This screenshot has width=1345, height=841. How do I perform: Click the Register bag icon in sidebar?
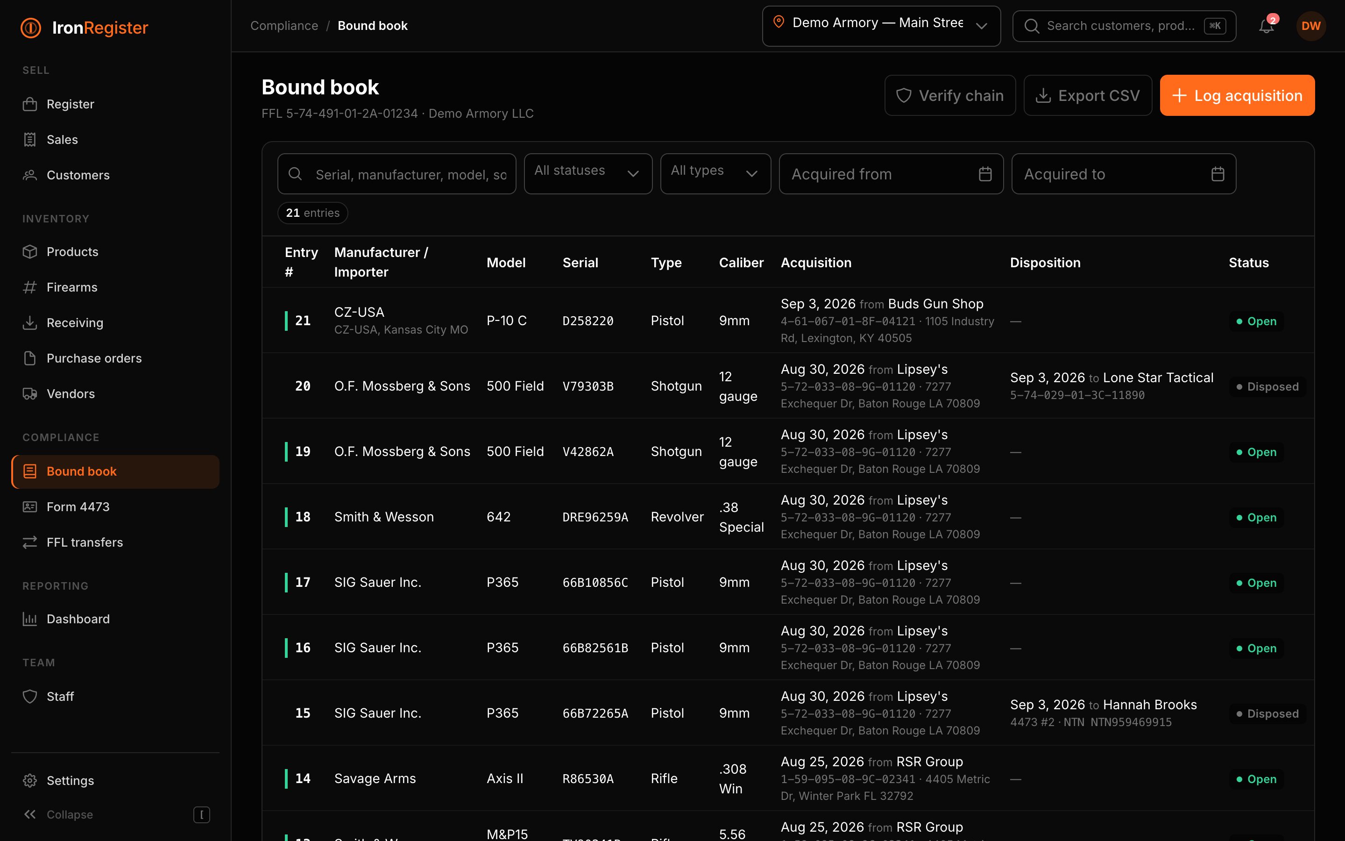tap(30, 104)
